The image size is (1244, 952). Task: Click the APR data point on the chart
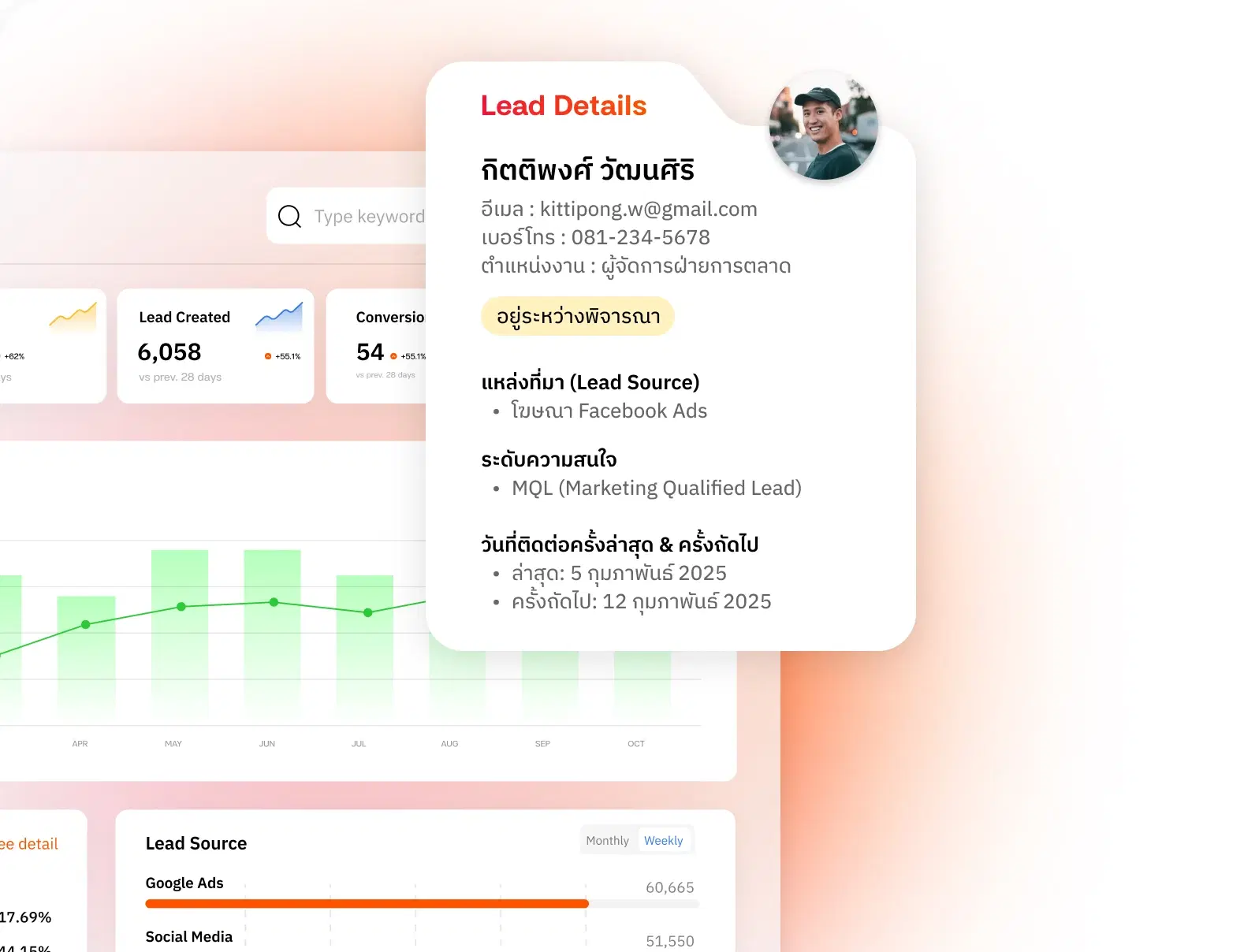coord(86,624)
